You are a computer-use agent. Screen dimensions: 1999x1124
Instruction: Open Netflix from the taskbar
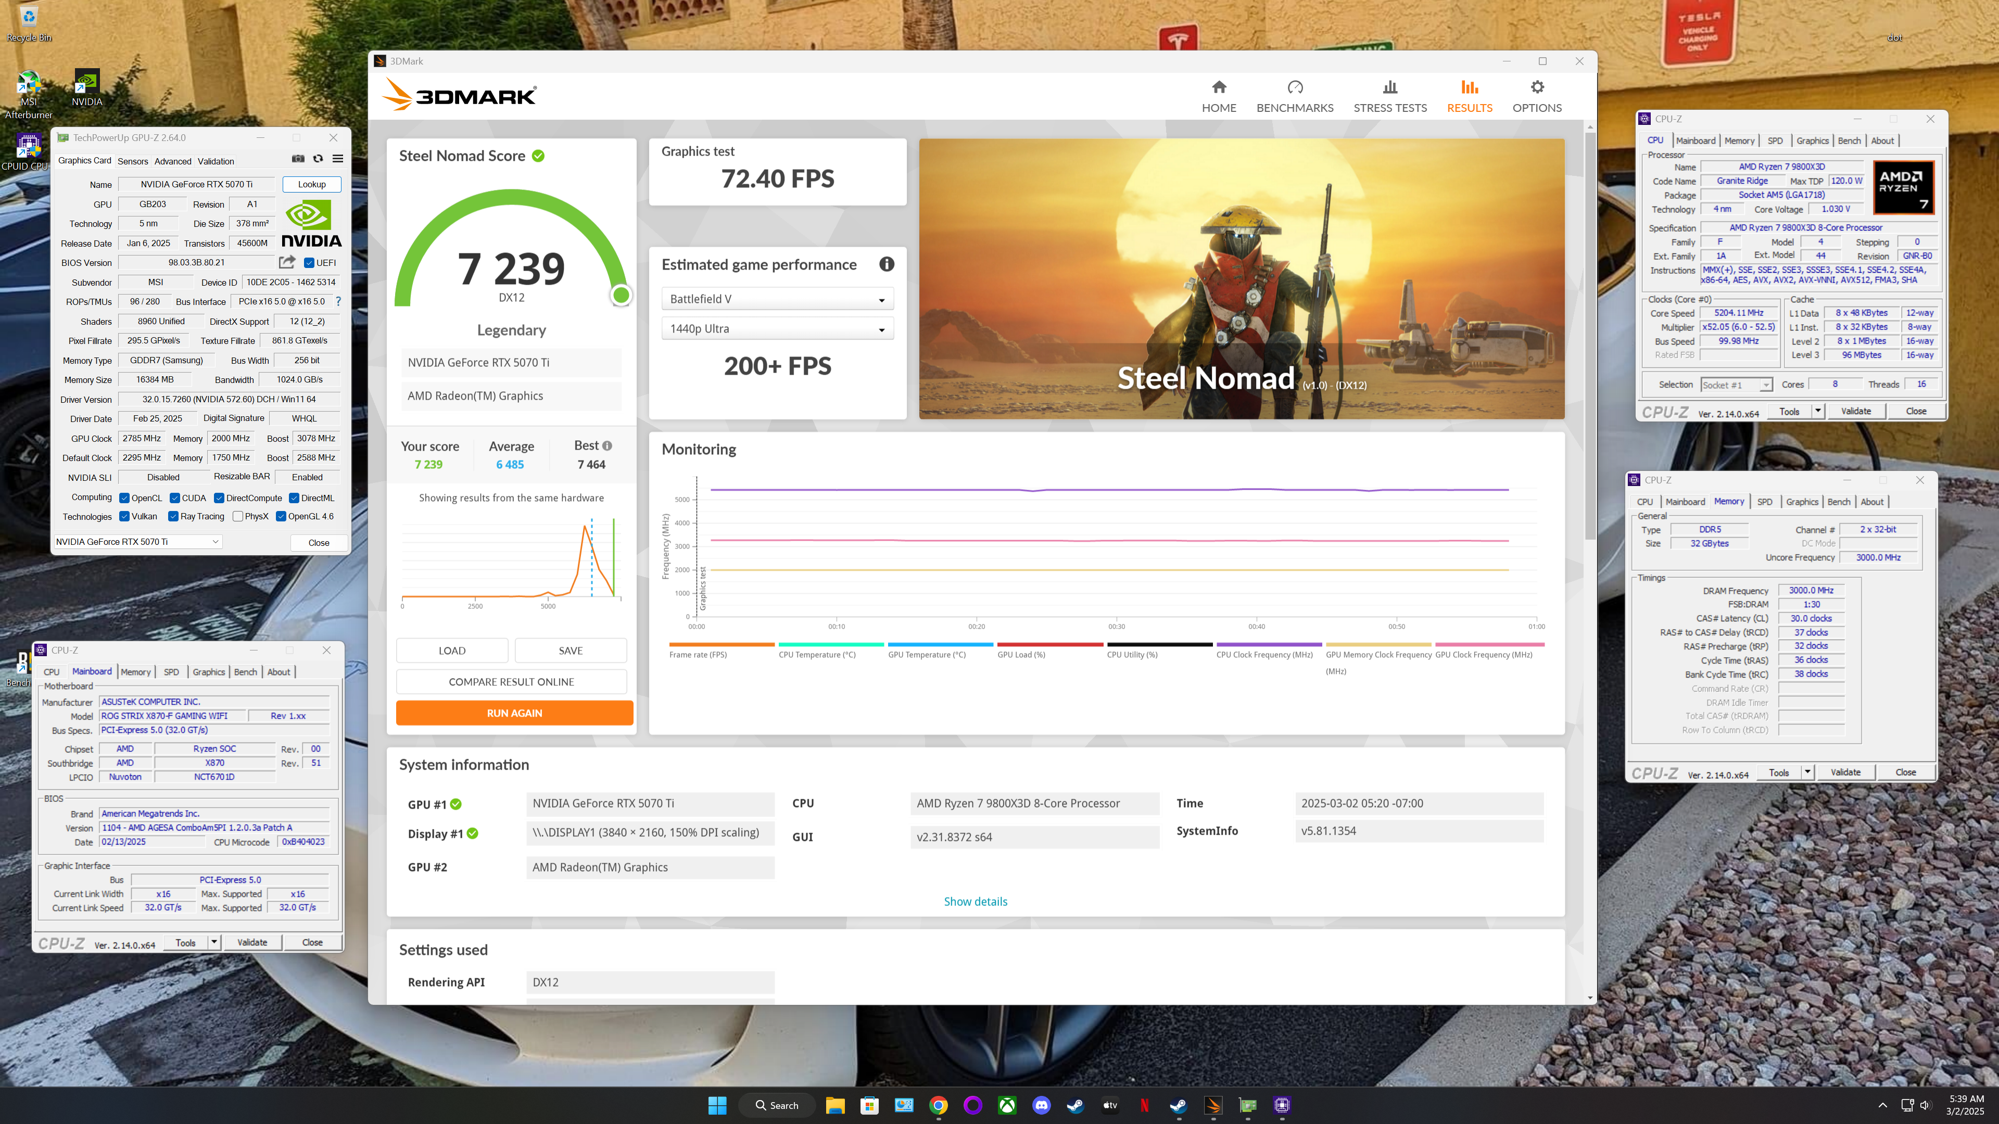click(1144, 1105)
